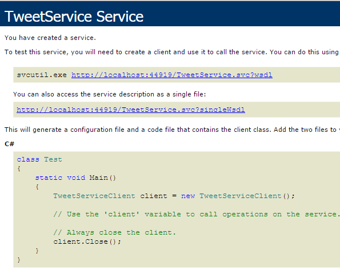Click the TweetServiceClient type before 'client'

tap(94, 196)
